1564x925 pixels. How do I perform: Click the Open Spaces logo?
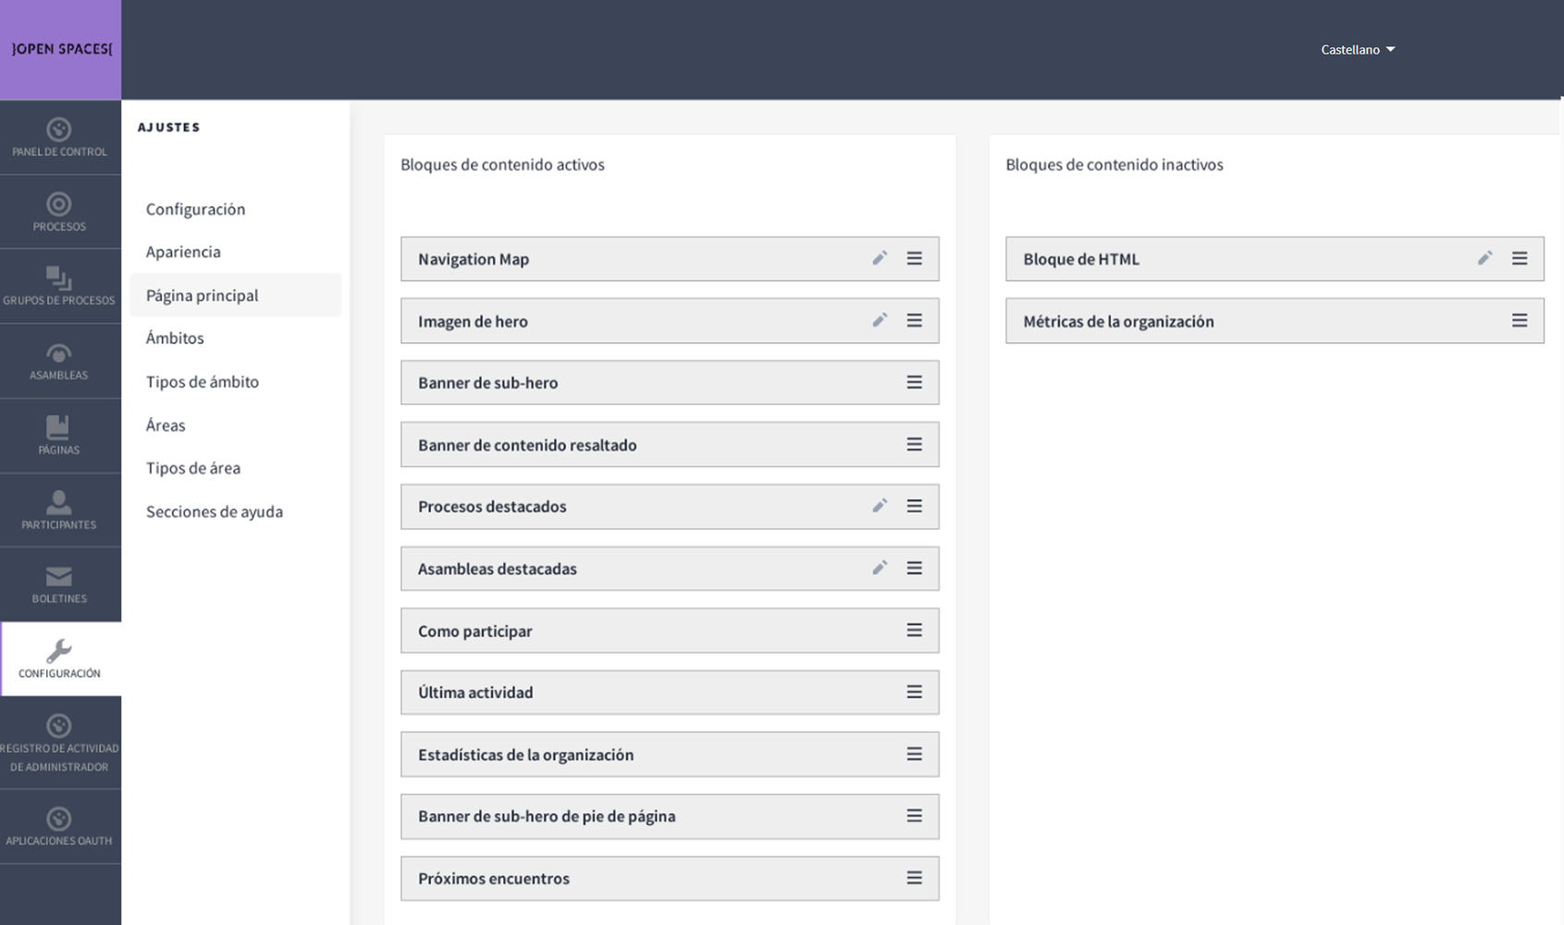(x=61, y=49)
